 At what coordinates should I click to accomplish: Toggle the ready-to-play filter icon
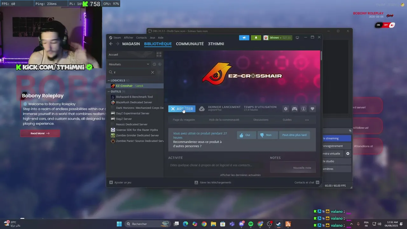coord(160,64)
